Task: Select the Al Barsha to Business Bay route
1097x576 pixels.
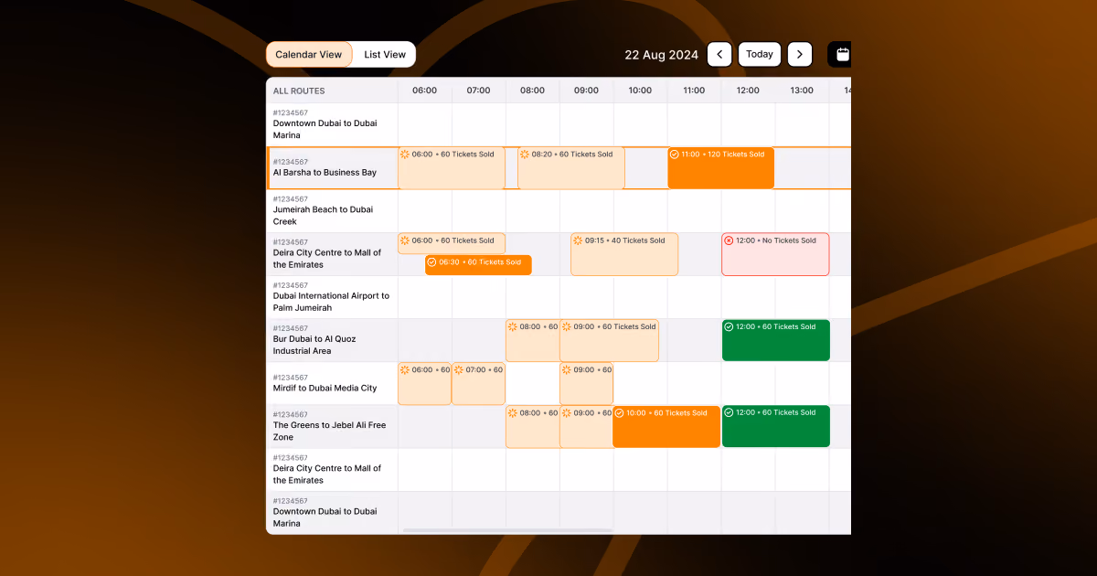Action: 332,168
